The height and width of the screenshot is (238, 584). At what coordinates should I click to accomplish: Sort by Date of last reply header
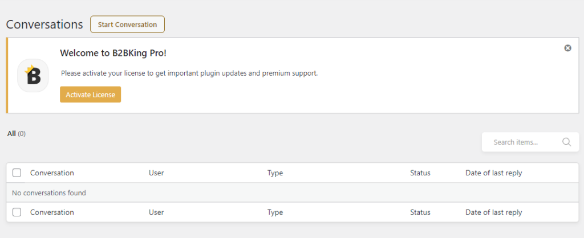(x=494, y=173)
